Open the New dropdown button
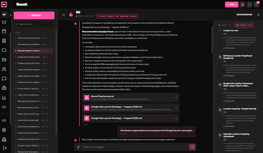The height and width of the screenshot is (153, 263). pos(231,5)
